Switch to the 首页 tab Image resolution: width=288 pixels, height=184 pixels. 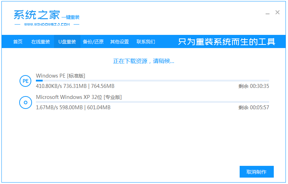(x=18, y=42)
